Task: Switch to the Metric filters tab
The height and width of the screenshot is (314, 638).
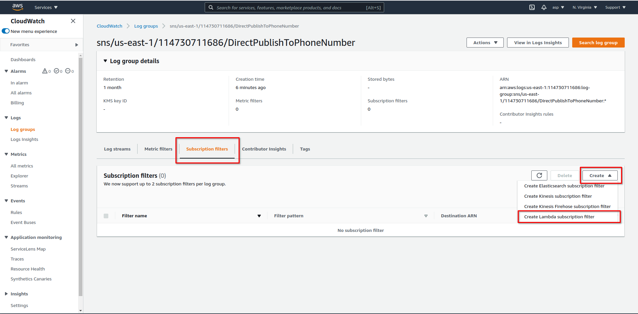Action: tap(159, 149)
